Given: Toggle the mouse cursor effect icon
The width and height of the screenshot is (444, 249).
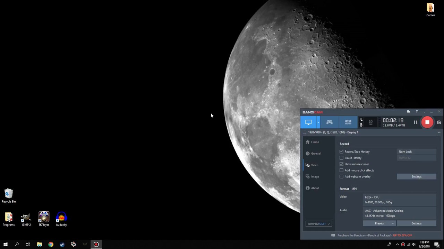Looking at the screenshot, I should click(x=361, y=120).
